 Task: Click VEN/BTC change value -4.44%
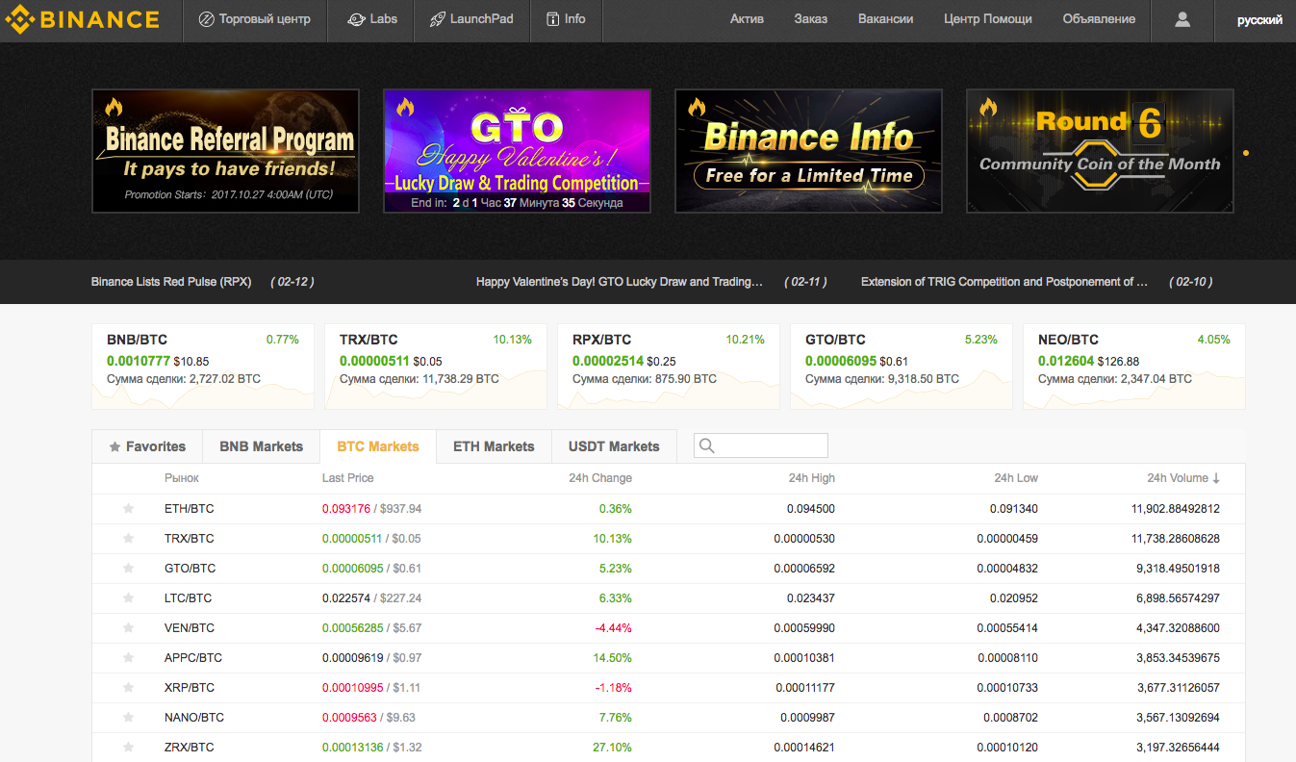pos(613,628)
